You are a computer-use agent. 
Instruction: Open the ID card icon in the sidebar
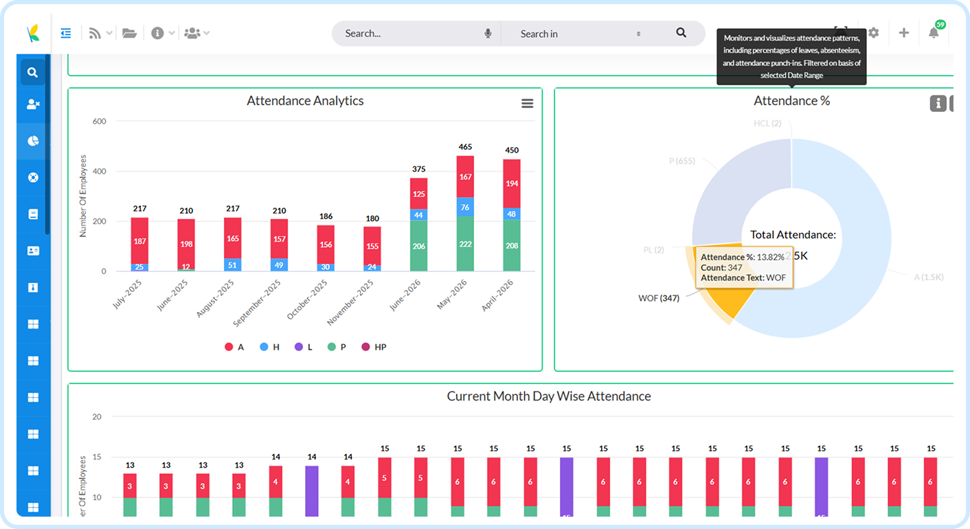point(32,251)
